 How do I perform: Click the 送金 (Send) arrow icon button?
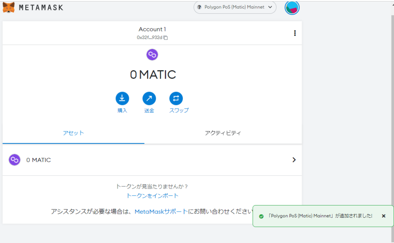coord(149,99)
